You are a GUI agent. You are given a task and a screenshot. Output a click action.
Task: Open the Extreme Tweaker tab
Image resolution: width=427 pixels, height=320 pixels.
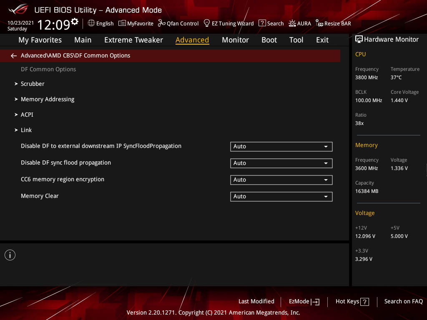click(x=133, y=40)
